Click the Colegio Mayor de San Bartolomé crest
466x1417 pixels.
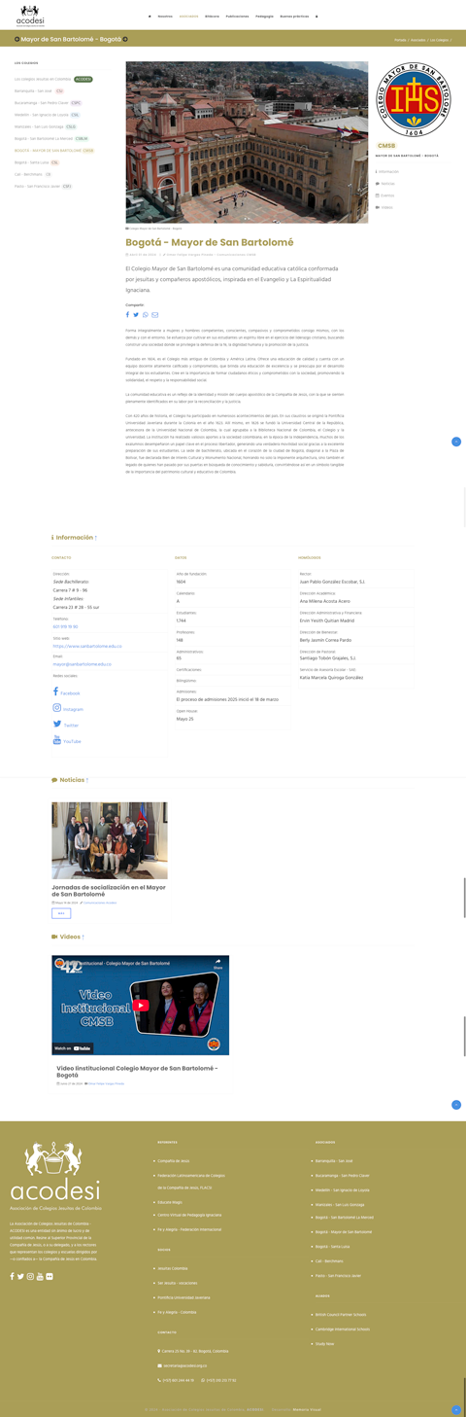click(414, 99)
